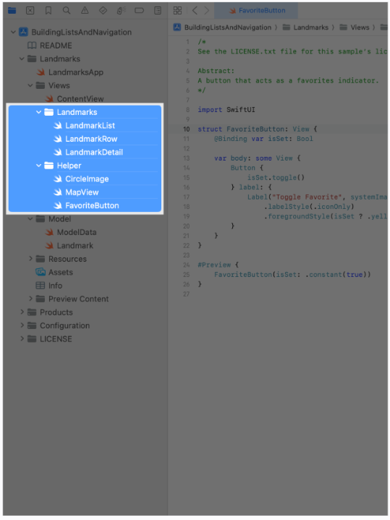Open the Test navigator diamond icon
The height and width of the screenshot is (520, 390).
(103, 11)
